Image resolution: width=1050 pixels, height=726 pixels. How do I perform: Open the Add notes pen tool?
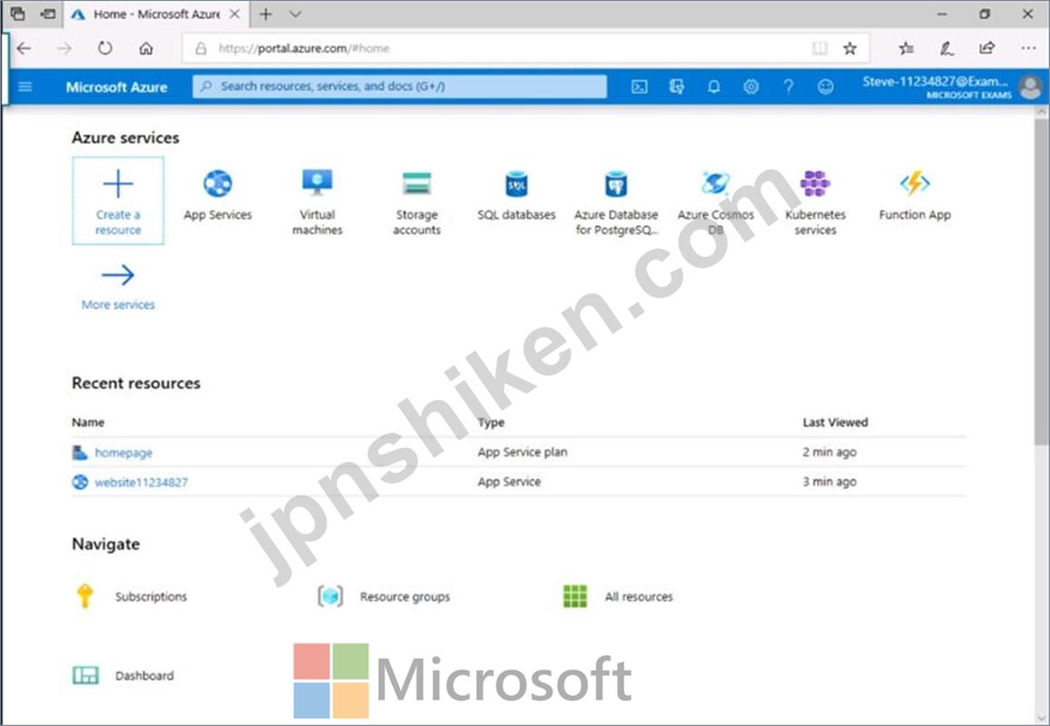click(x=947, y=48)
